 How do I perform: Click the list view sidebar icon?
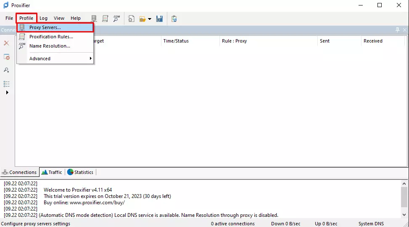tap(7, 84)
